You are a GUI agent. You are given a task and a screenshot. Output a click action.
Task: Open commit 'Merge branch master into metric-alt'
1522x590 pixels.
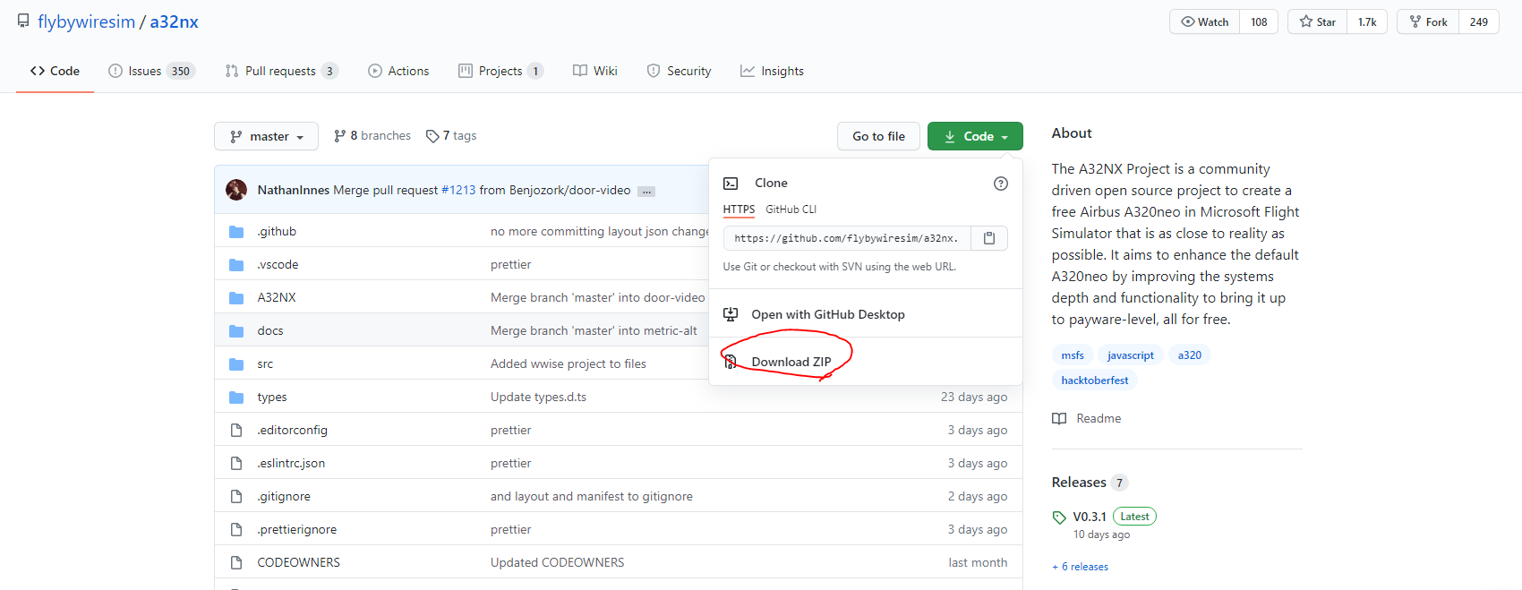594,330
